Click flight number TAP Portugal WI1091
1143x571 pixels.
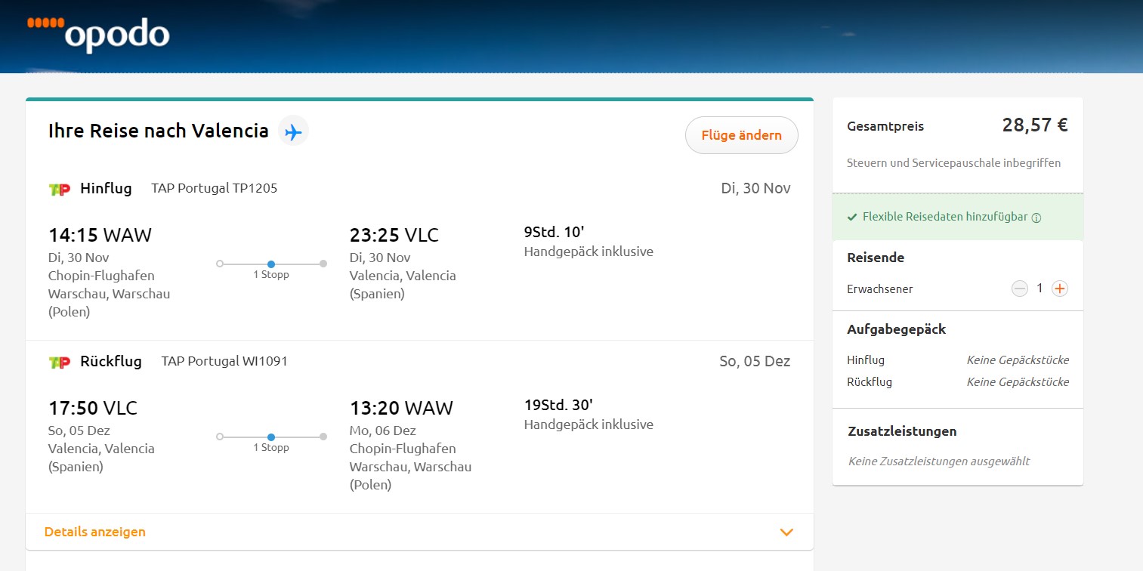click(224, 361)
